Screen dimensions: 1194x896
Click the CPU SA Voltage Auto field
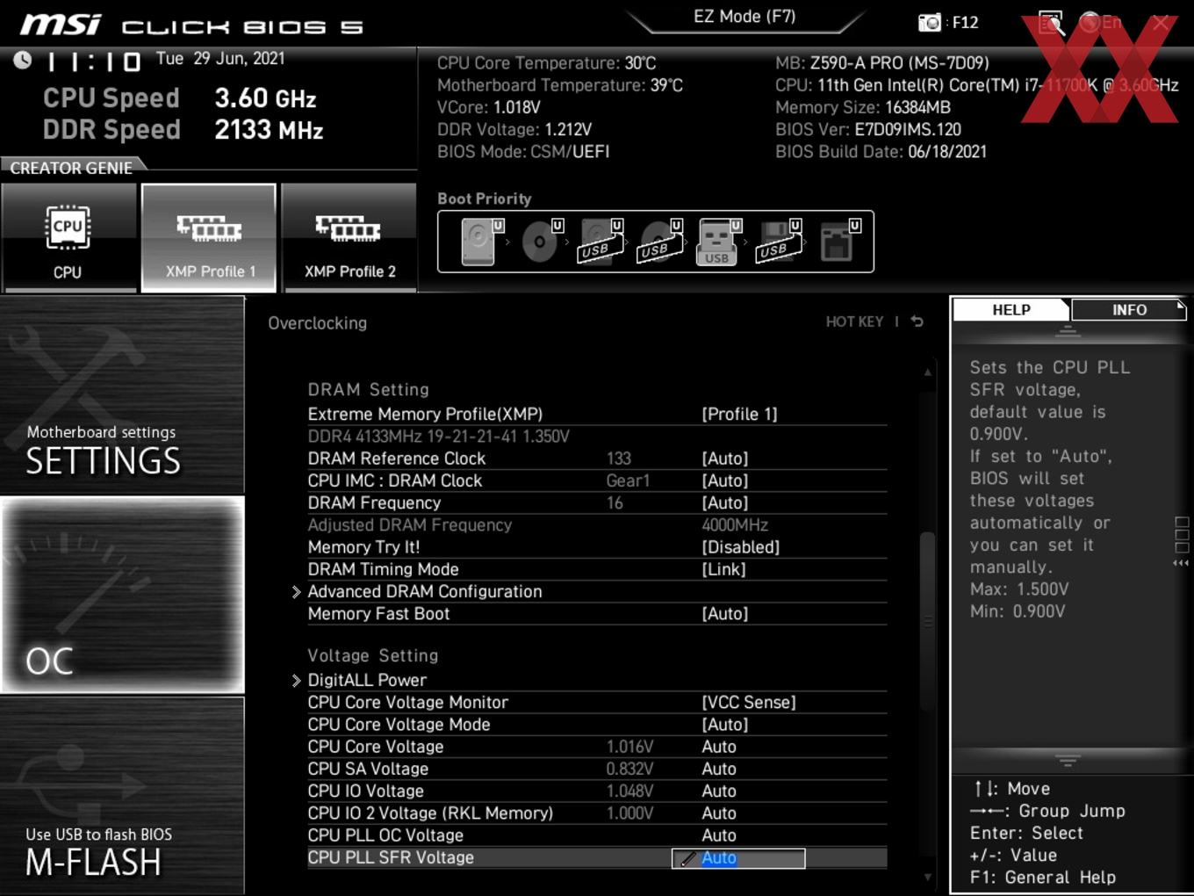click(x=718, y=769)
